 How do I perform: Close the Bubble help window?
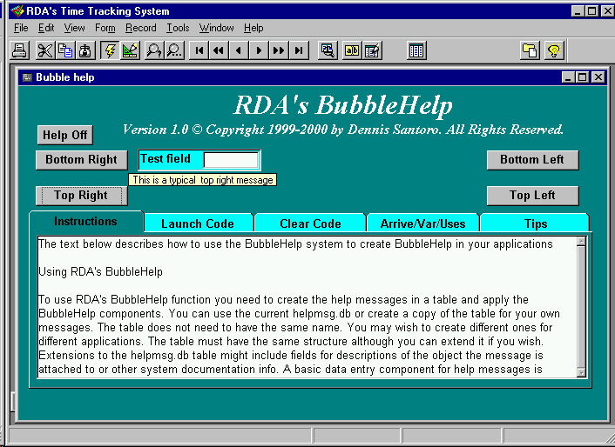[598, 77]
